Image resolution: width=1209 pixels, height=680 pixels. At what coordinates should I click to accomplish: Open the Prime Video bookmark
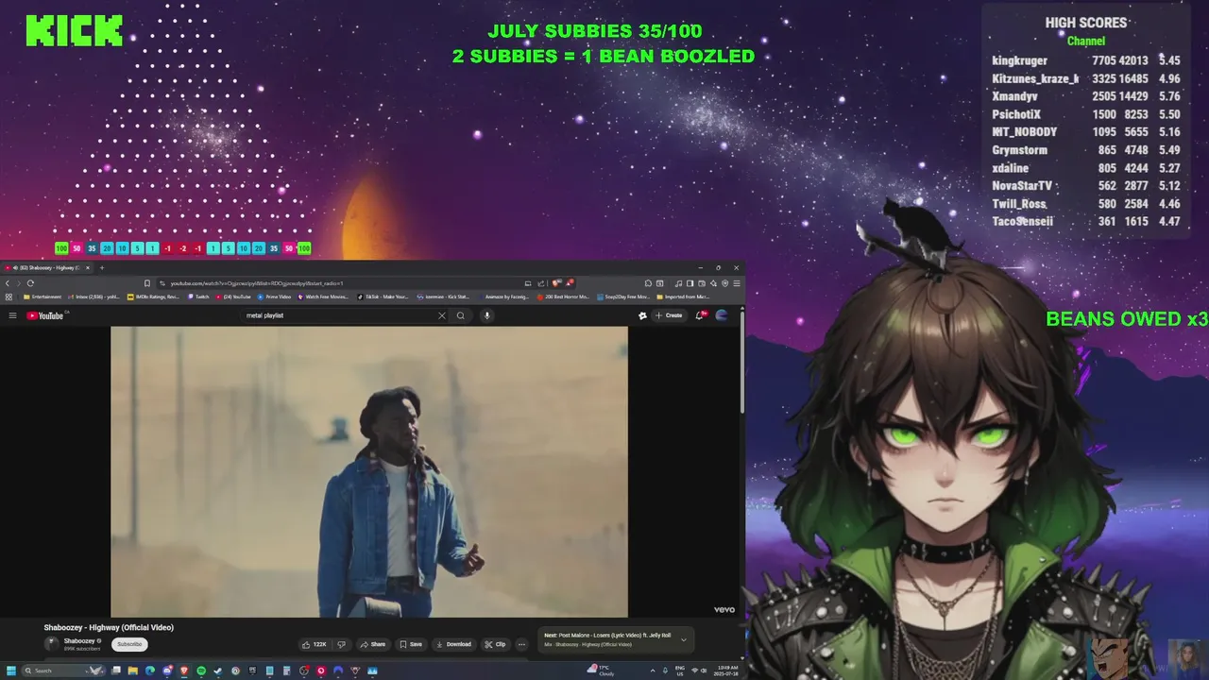point(274,297)
